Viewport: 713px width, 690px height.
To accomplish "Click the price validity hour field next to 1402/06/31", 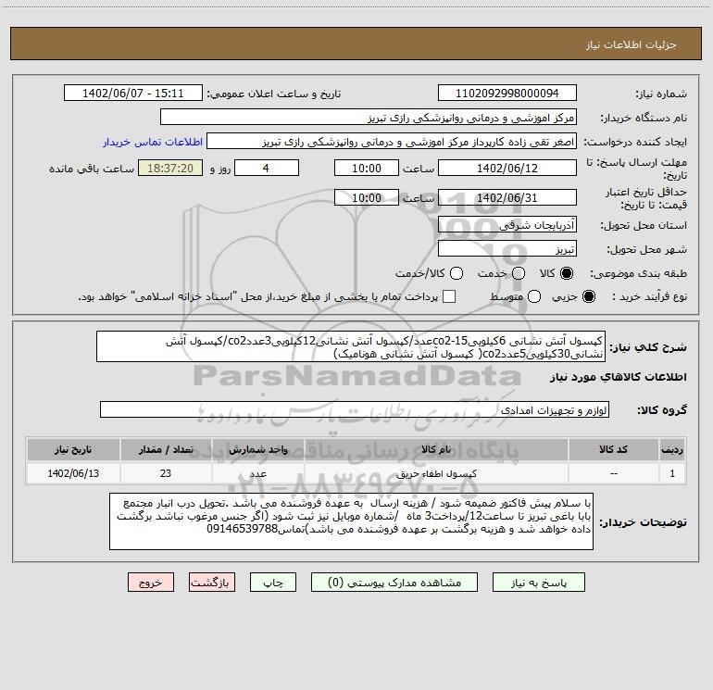I will [367, 197].
